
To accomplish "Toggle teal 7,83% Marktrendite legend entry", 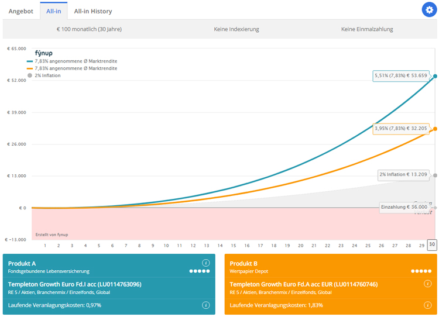I will tap(72, 61).
